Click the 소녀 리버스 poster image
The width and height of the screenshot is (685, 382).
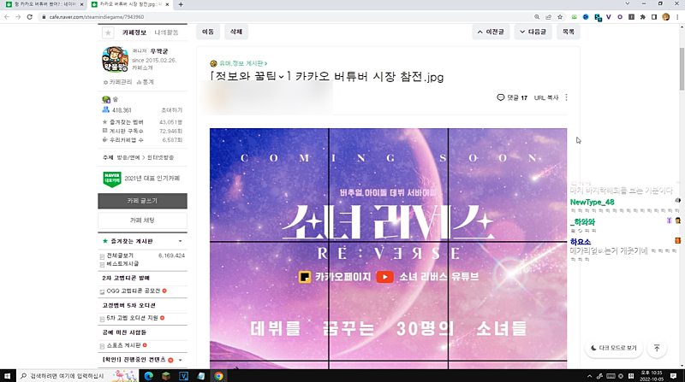[389, 248]
